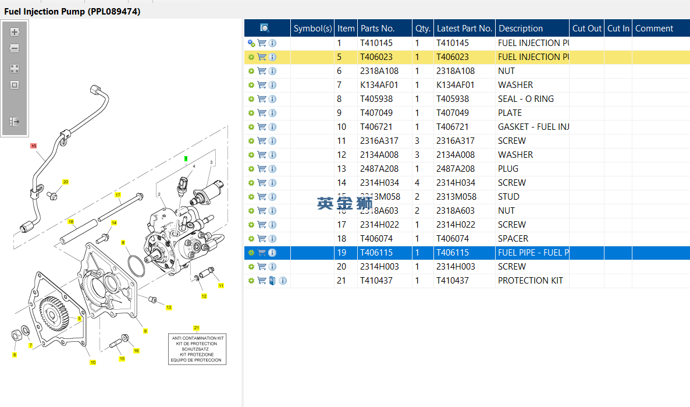
Task: Select callout 13 on the diagram
Action: tap(169, 307)
